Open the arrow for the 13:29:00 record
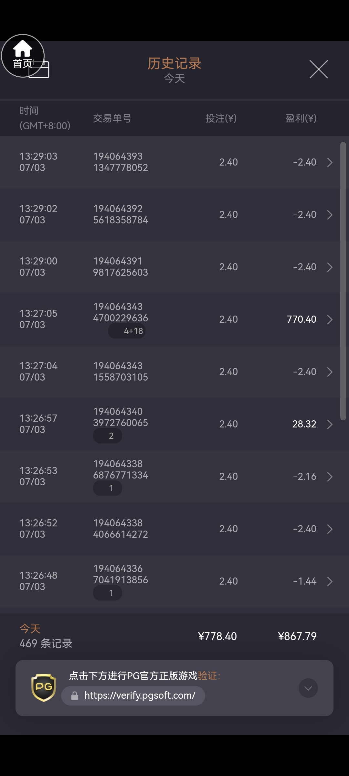Viewport: 349px width, 776px height. 330,267
